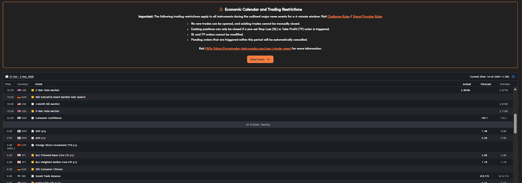Click the warning triangle icon in the header
This screenshot has width=522, height=183.
coord(221,9)
